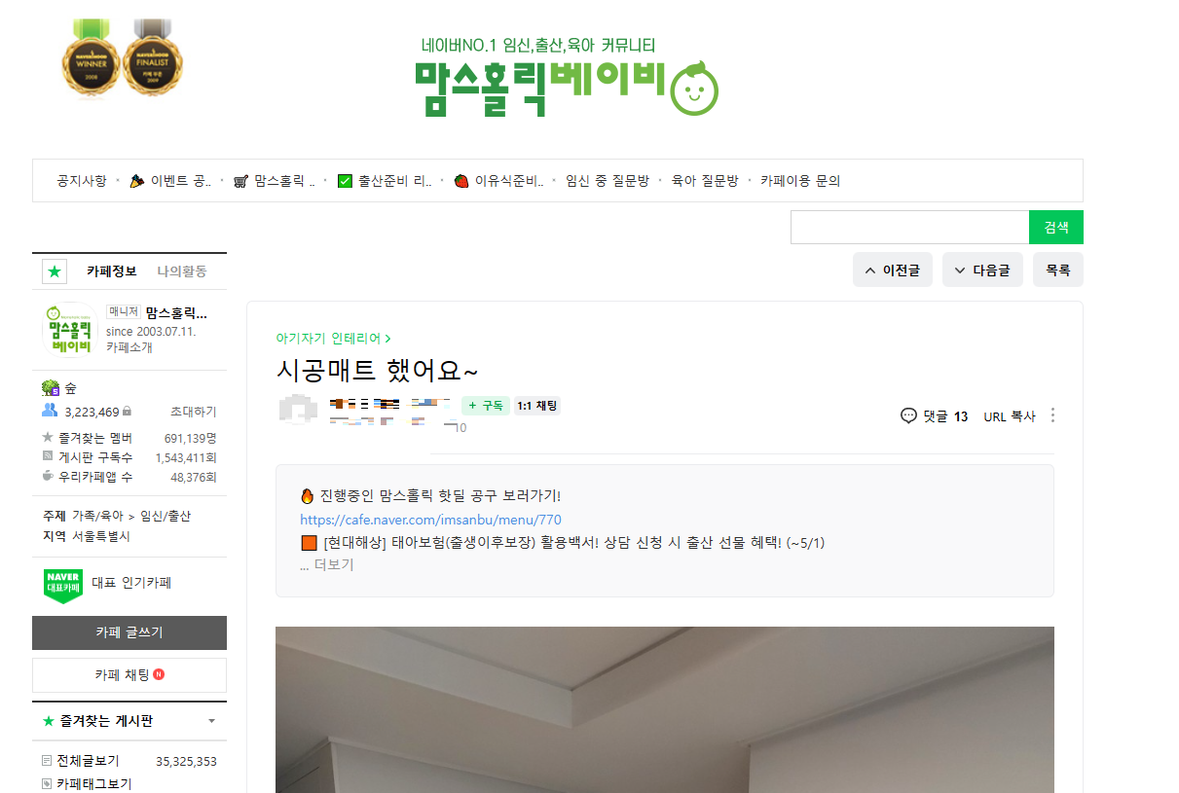1179x793 pixels.
Task: Click the comment bubble icon
Action: tap(908, 415)
